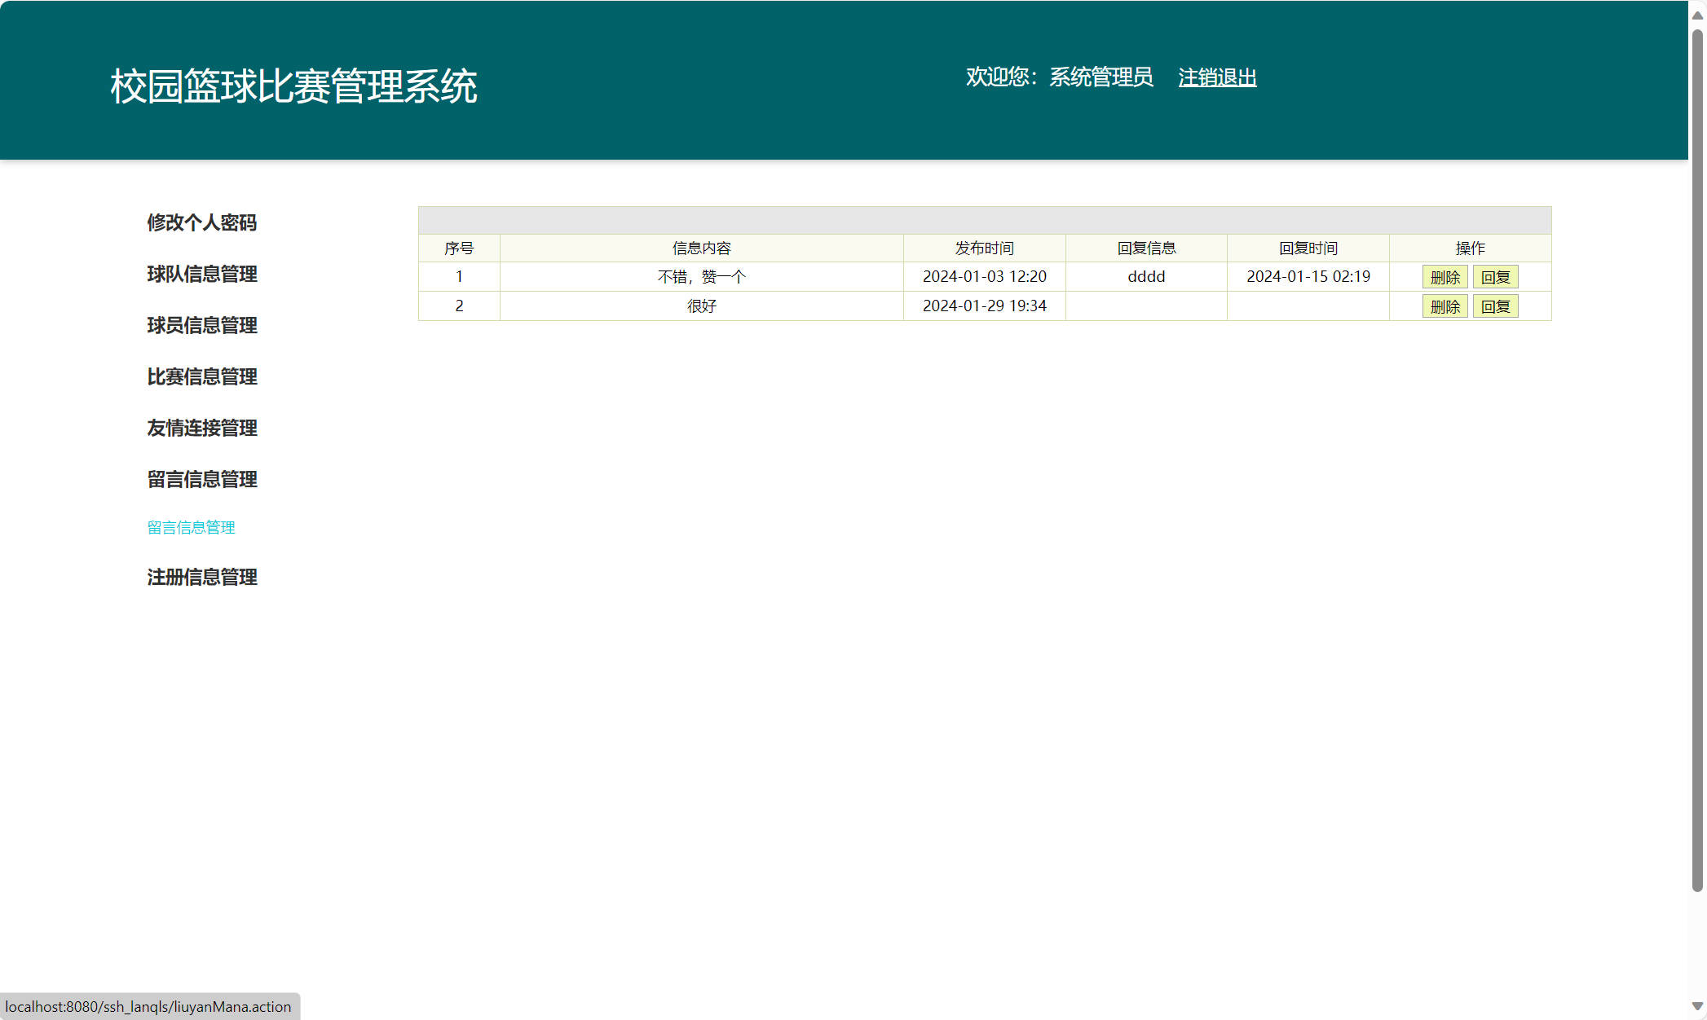The height and width of the screenshot is (1020, 1707).
Task: Open 比赛信息管理 from the sidebar
Action: point(201,376)
